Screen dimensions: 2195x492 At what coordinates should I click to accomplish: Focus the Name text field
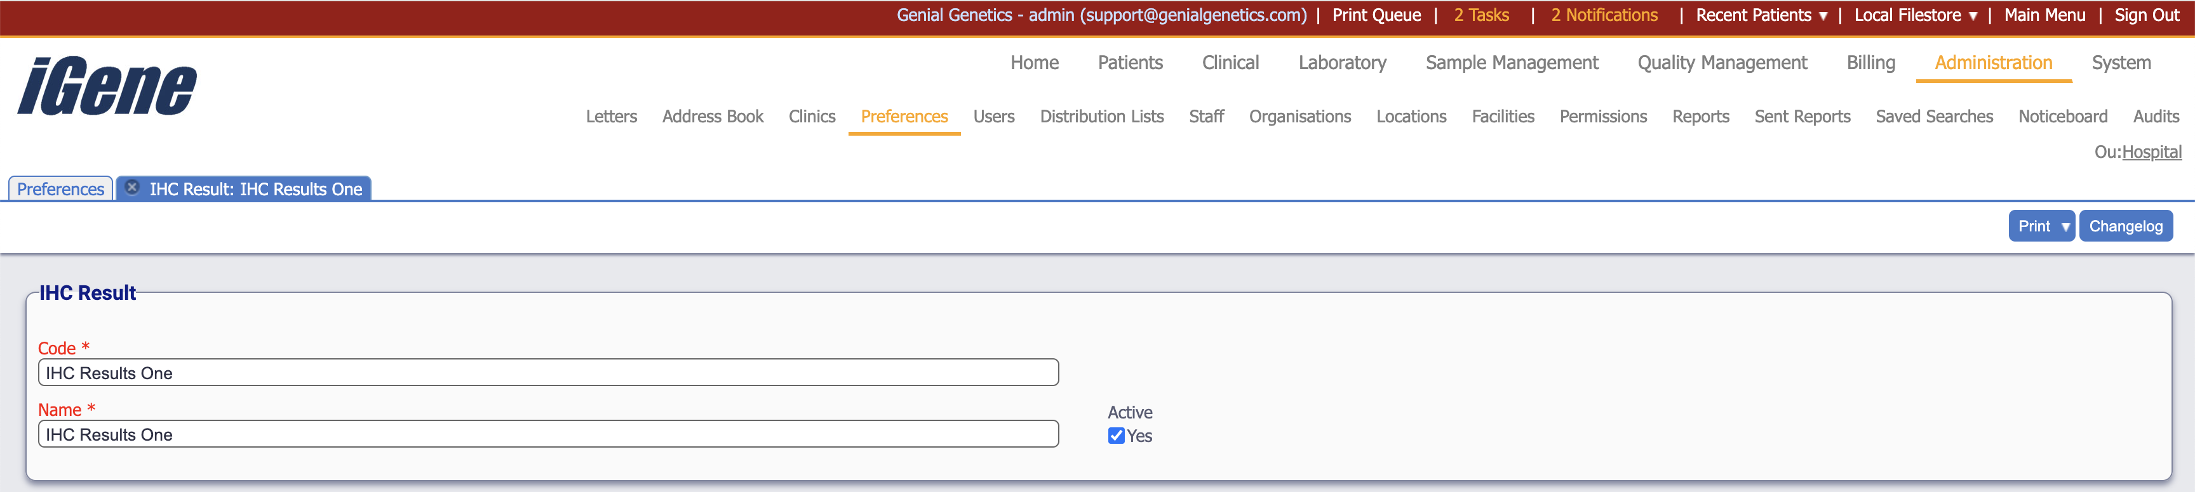(548, 434)
